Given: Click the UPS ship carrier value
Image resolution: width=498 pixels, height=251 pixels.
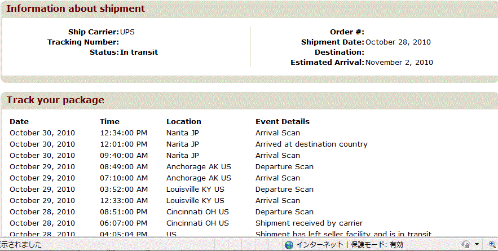Looking at the screenshot, I should point(127,32).
